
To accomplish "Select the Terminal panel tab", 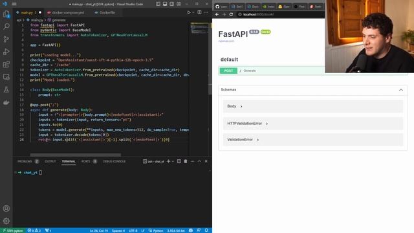I will 69,161.
